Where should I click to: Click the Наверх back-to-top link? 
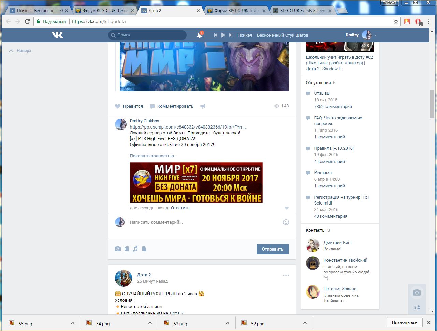[x=20, y=51]
